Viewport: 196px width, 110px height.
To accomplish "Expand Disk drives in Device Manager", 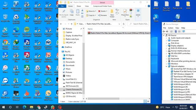I will [166, 43].
